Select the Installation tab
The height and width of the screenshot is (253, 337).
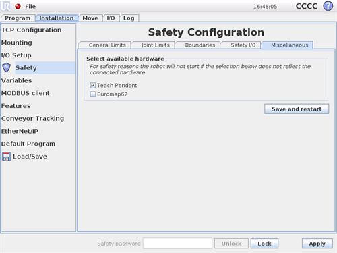click(57, 18)
